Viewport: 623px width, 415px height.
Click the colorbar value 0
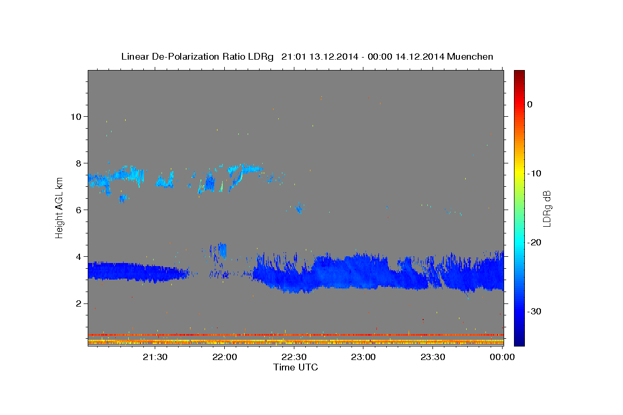[530, 104]
